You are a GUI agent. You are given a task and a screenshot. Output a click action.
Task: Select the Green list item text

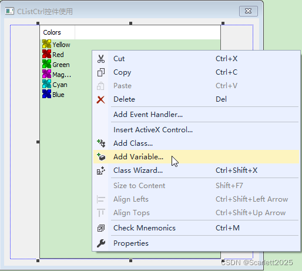click(x=61, y=65)
